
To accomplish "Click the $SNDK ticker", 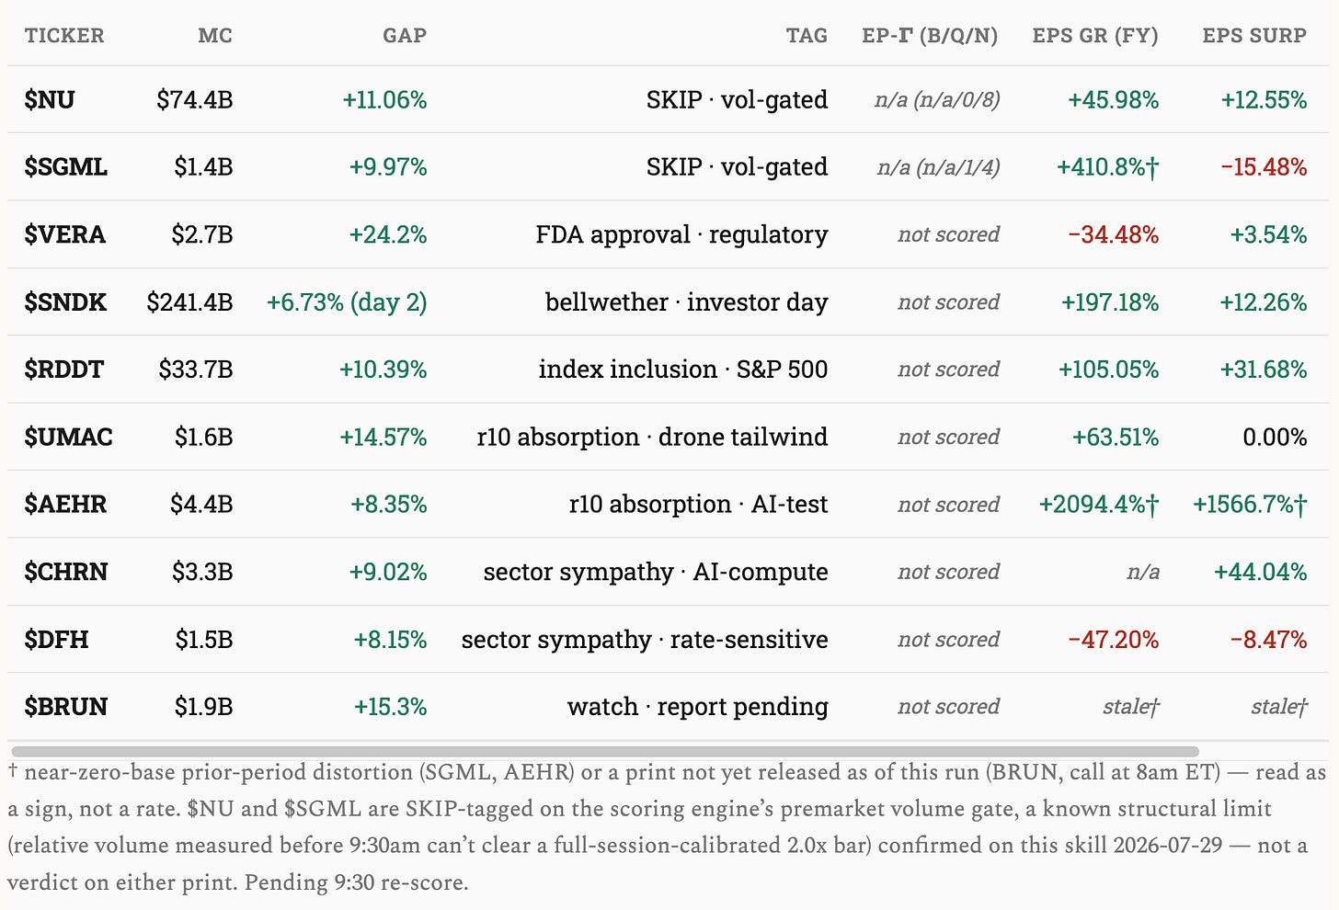I will point(65,301).
